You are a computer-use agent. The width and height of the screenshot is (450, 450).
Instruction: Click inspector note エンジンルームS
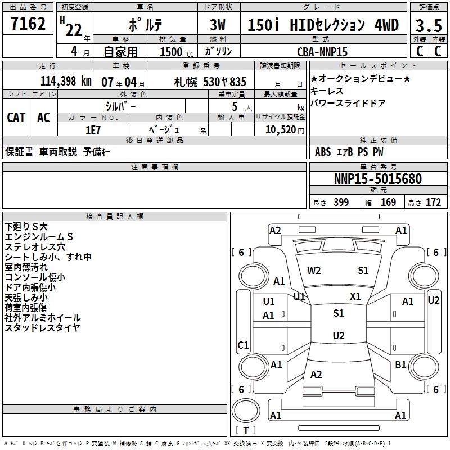39,236
